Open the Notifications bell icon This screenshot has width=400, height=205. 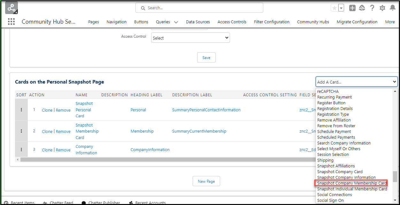pos(393,8)
